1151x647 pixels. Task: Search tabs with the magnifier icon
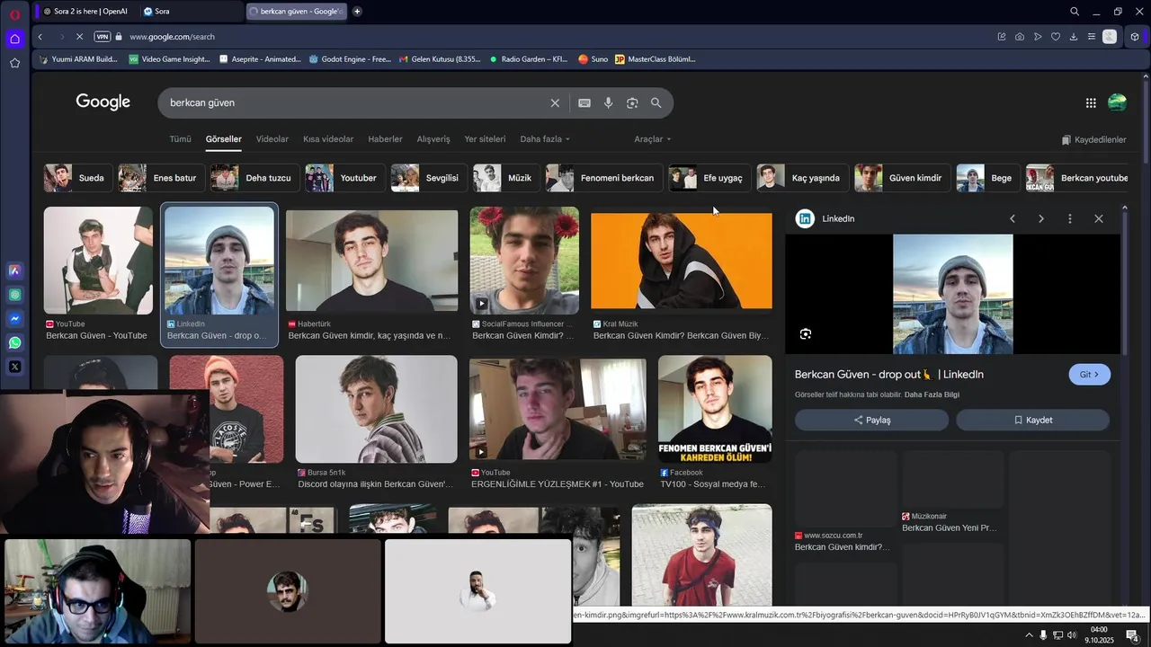1075,12
